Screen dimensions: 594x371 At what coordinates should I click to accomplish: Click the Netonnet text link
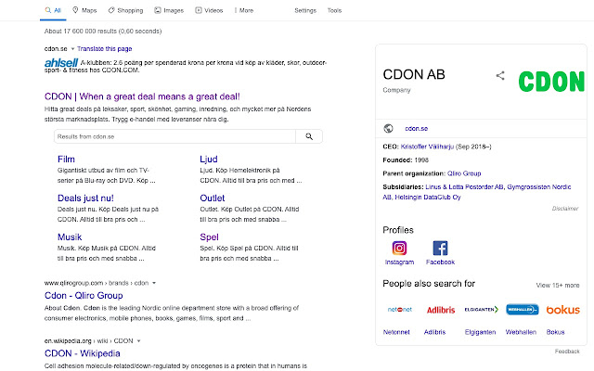tap(396, 332)
